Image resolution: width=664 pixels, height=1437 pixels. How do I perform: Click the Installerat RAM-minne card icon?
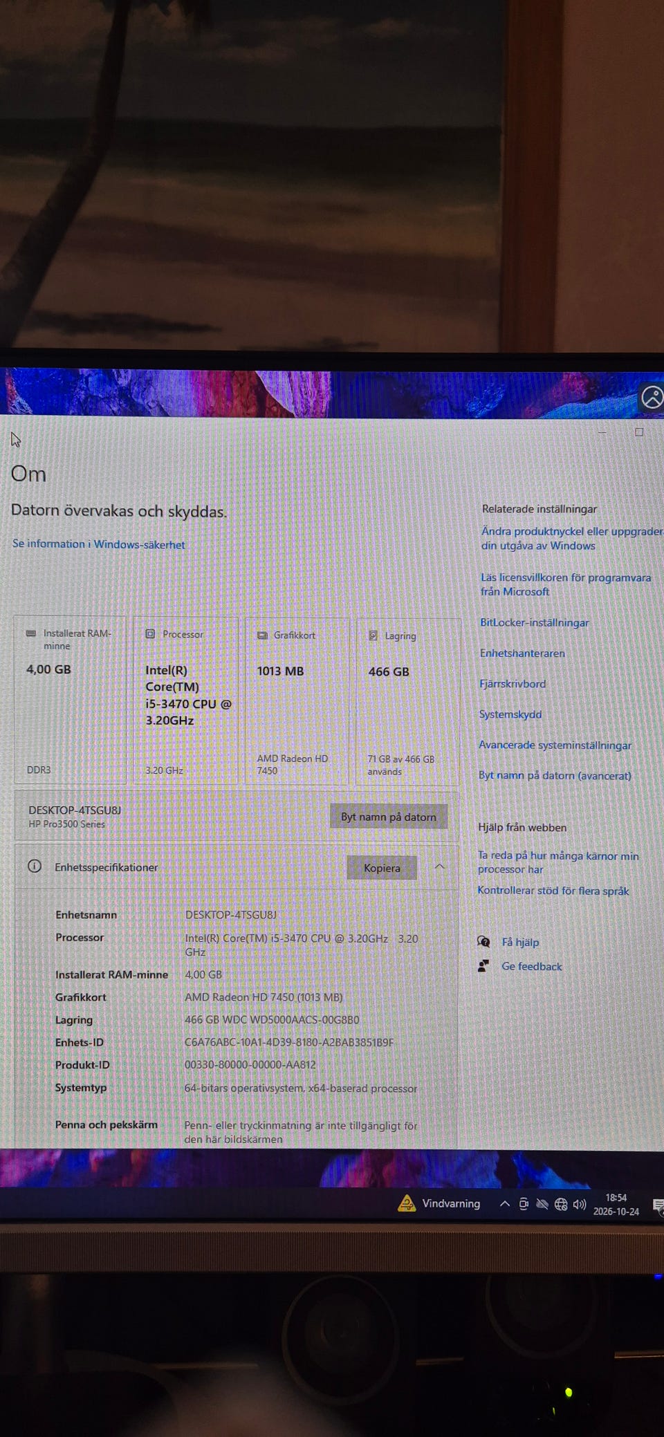click(x=30, y=633)
